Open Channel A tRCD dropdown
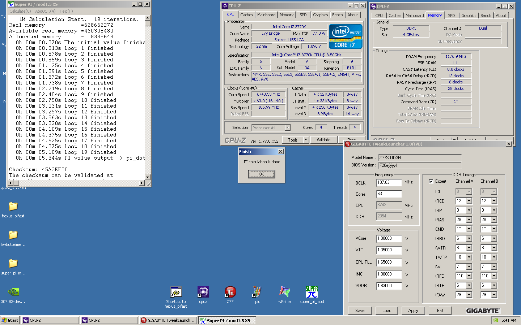 coord(469,201)
